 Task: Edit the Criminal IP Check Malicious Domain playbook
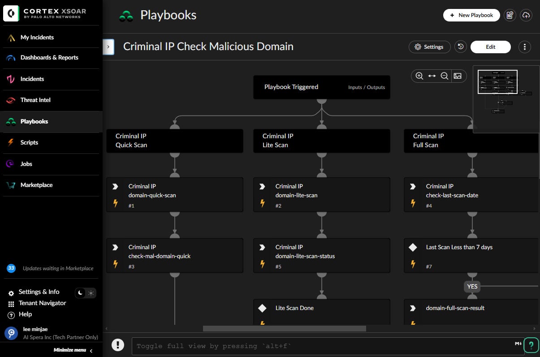[490, 47]
